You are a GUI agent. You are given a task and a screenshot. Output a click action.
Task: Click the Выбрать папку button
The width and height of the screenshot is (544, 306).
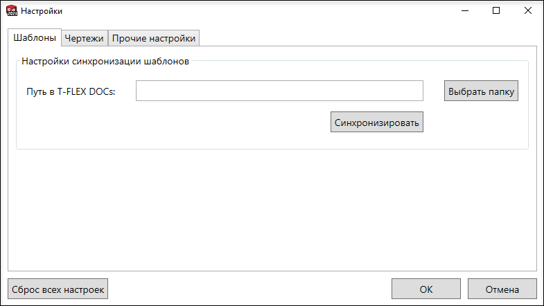(481, 91)
